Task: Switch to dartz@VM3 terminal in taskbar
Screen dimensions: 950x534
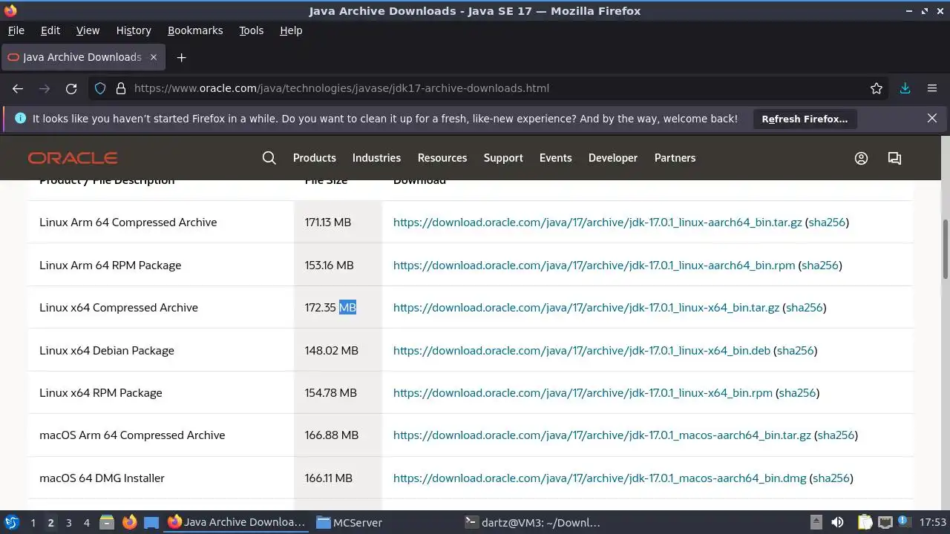Action: (532, 522)
